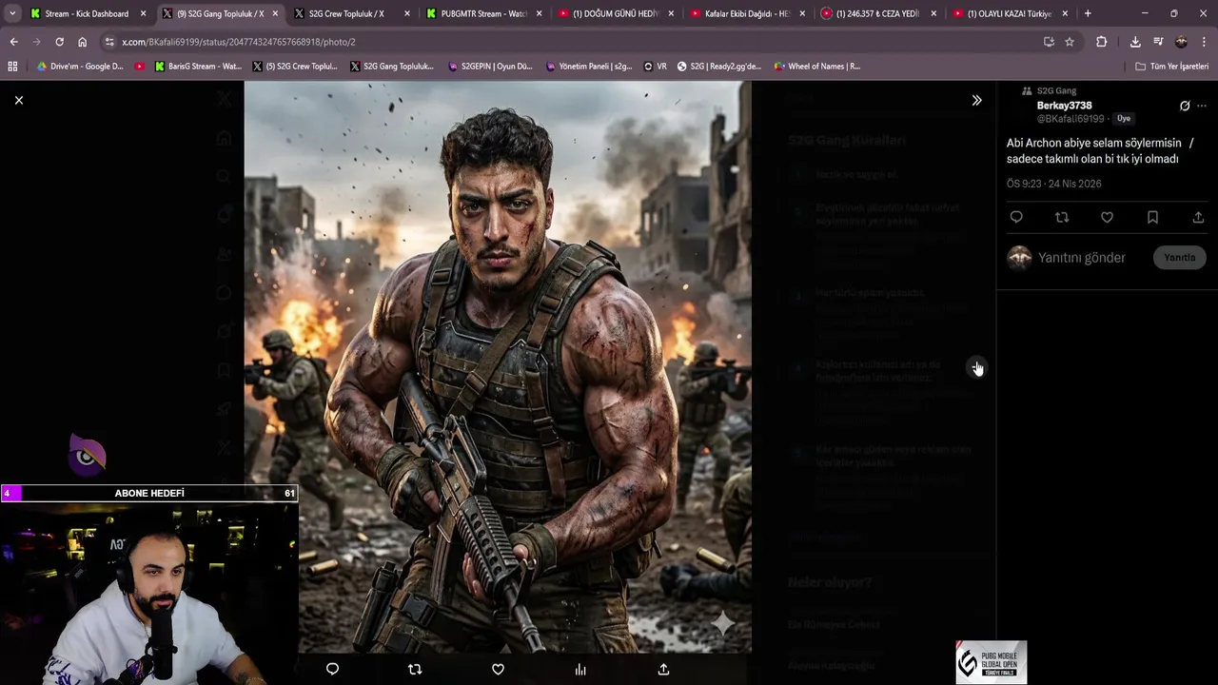Open the Chrome three-dot menu
This screenshot has width=1218, height=685.
(x=1204, y=42)
